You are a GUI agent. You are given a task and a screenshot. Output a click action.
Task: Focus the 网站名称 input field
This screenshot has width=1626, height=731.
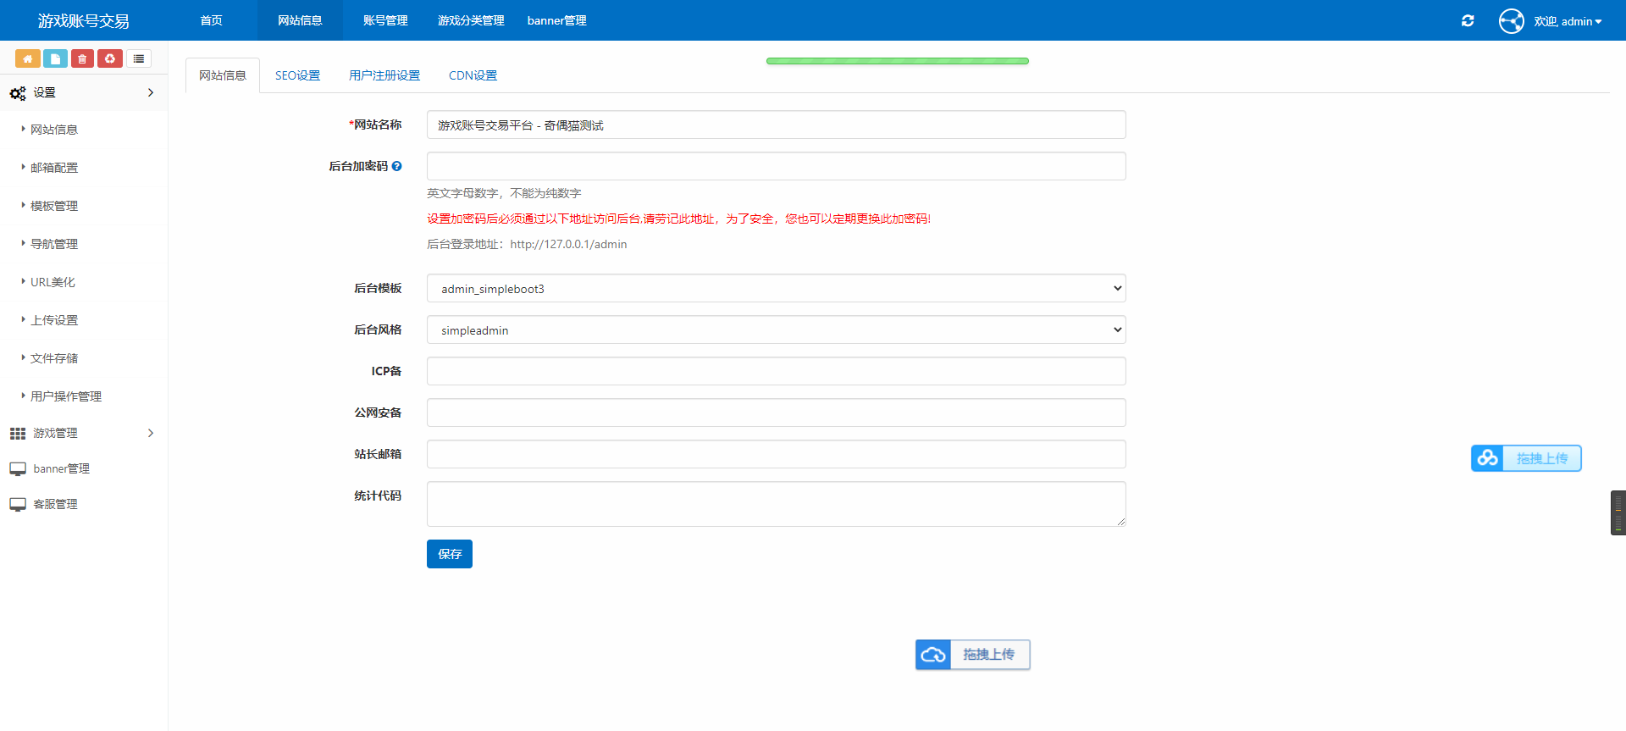click(x=777, y=125)
